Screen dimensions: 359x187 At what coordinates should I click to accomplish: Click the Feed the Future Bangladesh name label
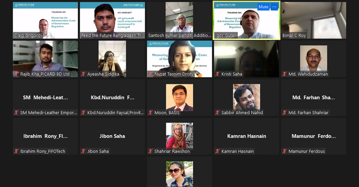[112, 36]
